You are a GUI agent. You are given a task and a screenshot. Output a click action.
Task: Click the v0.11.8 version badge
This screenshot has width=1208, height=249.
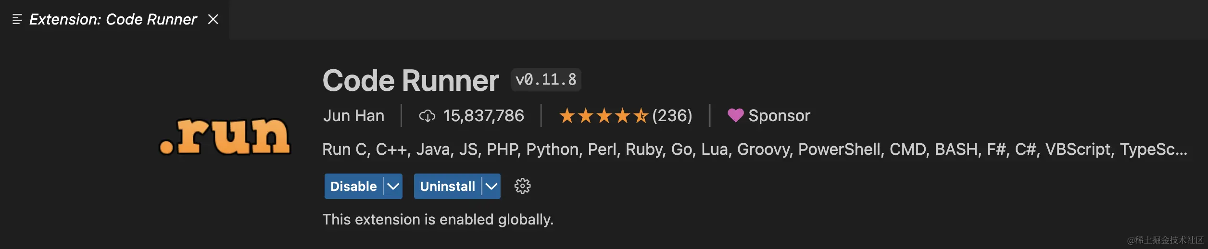(x=546, y=80)
